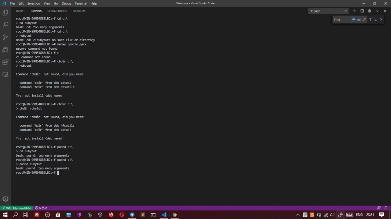Screen dimensions: 391x219
Task: Open the Remote Explorer view
Action: click(5, 74)
